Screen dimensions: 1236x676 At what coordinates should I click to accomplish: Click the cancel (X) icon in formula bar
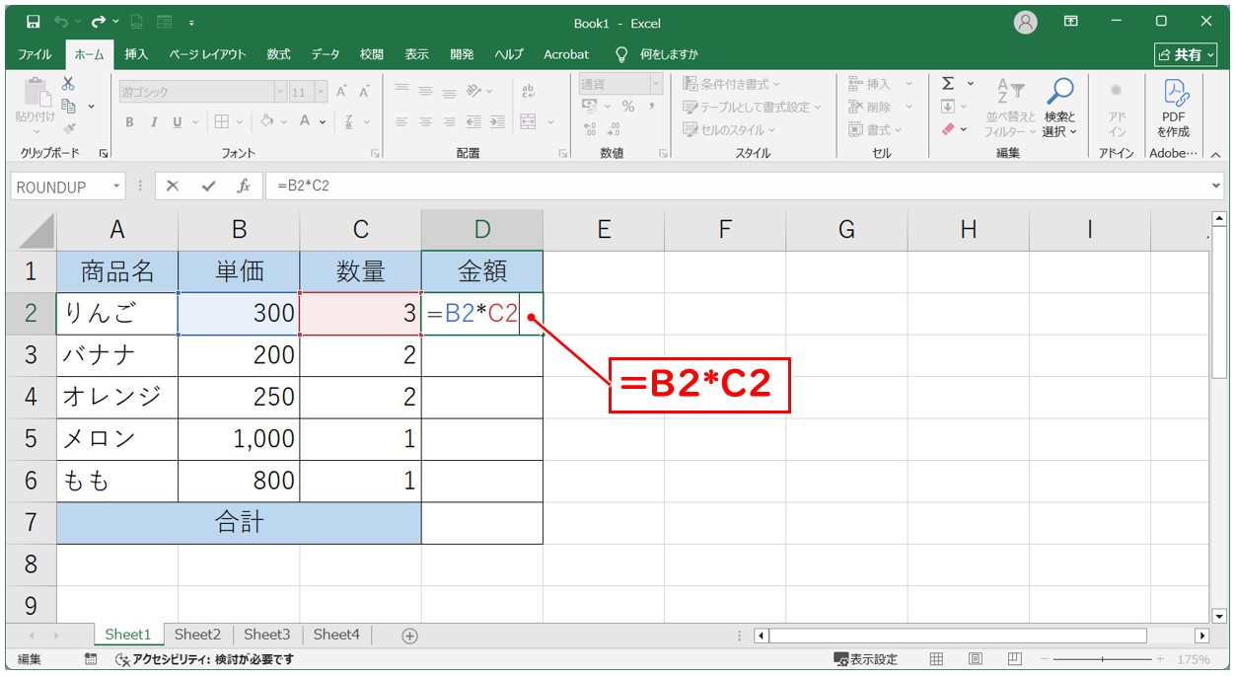tap(173, 187)
